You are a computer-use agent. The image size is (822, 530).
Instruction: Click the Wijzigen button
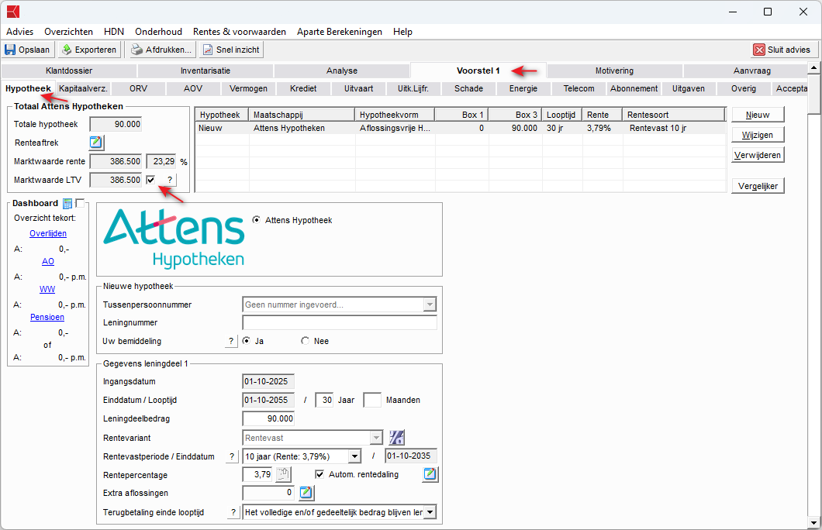pos(758,135)
